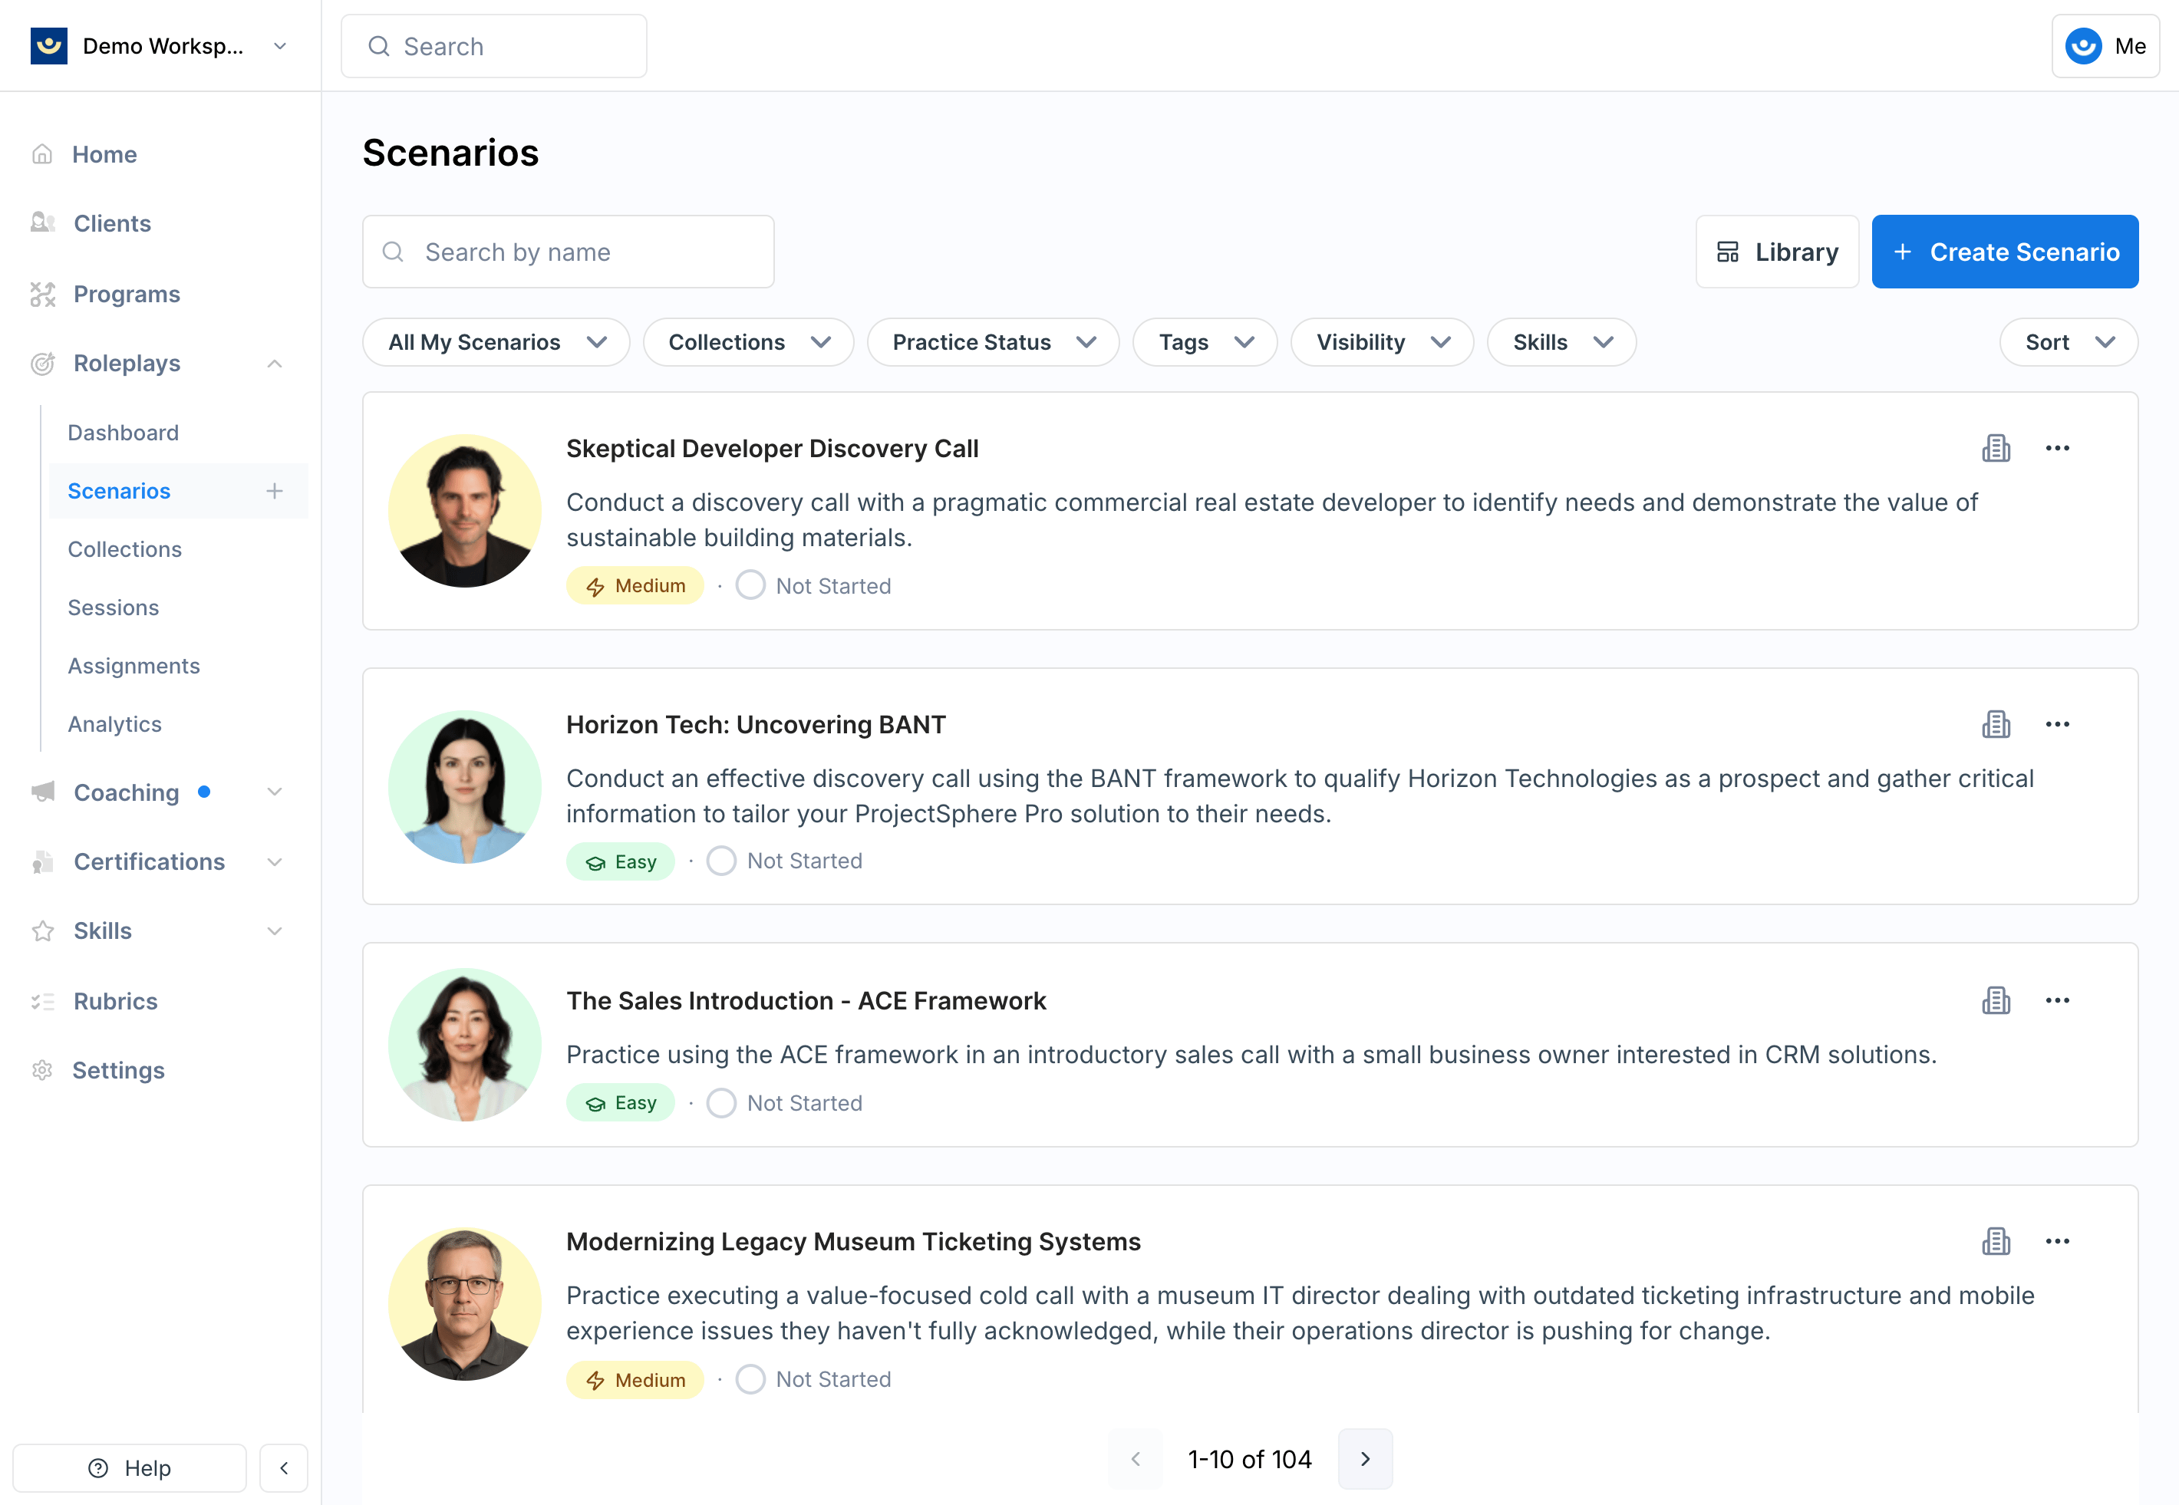Click the Museum Ticketing persona avatar
Image resolution: width=2179 pixels, height=1505 pixels.
(x=465, y=1304)
